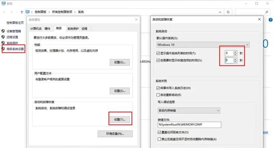This screenshot has height=148, width=273.
Task: Click startup and recovery 设置(T)... button
Action: click(119, 120)
